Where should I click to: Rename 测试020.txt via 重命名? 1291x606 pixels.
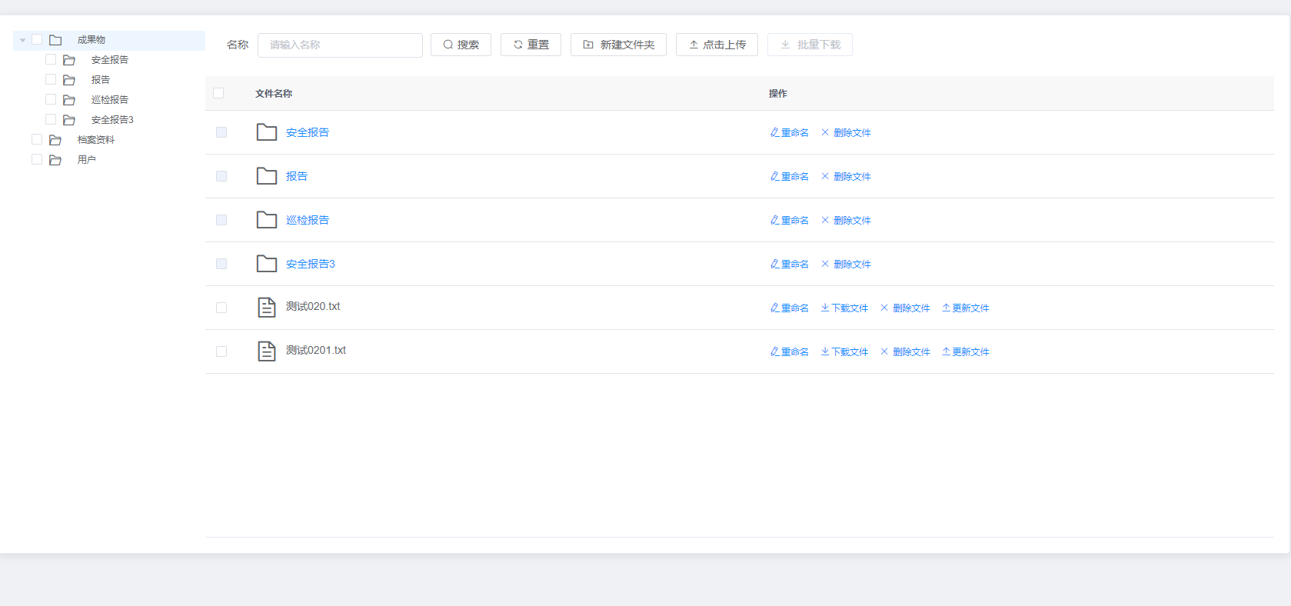click(790, 308)
